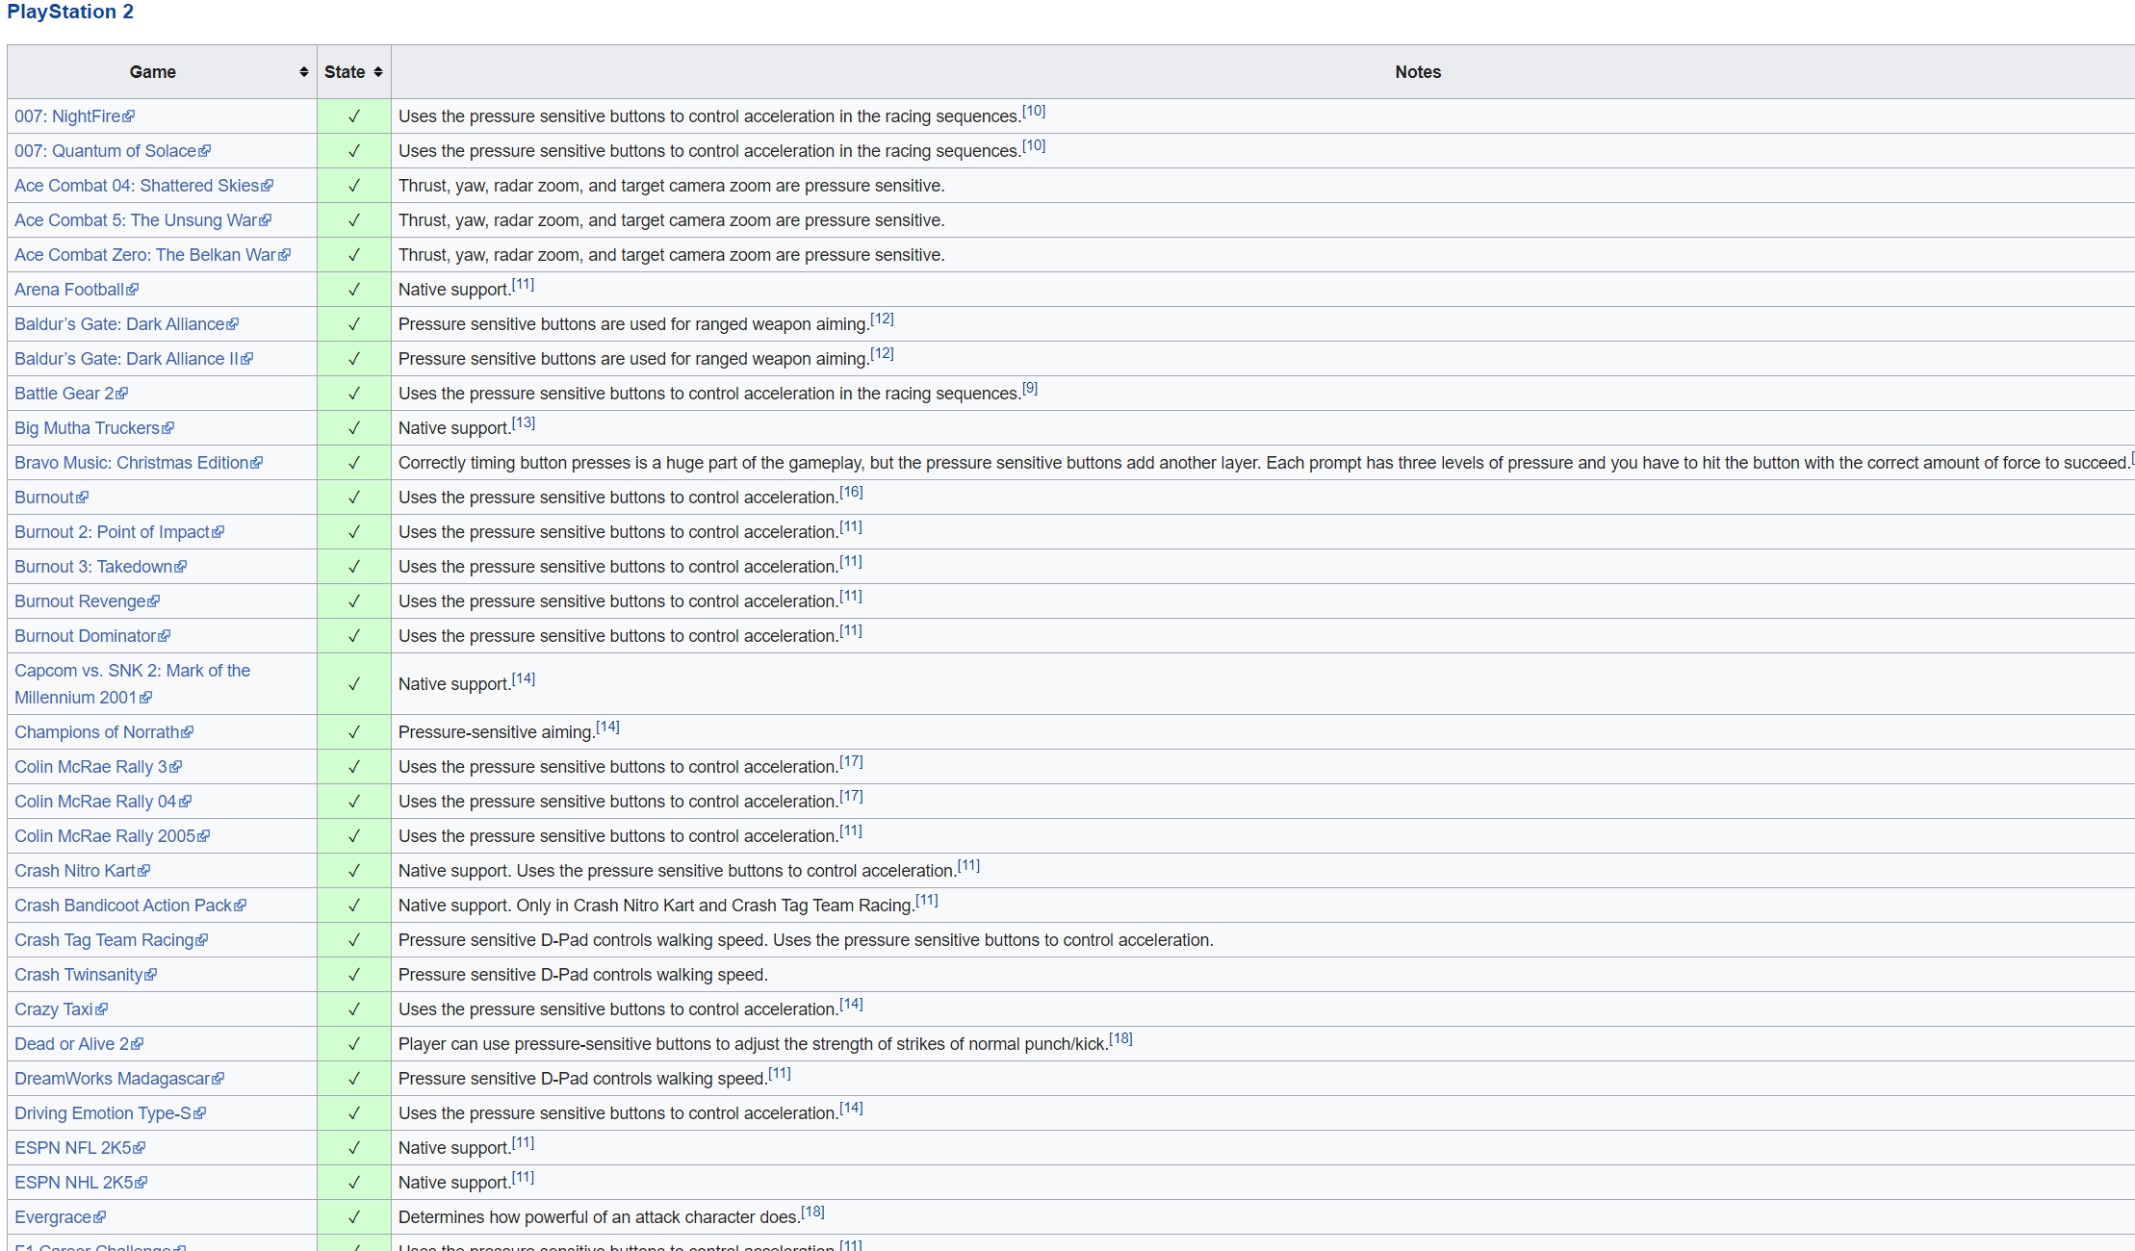Follow reference [11] in DreamWorks Madagascar row
The width and height of the screenshot is (2135, 1251).
coord(780,1074)
